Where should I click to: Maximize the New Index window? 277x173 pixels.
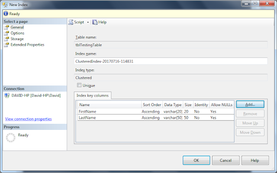[255, 3]
